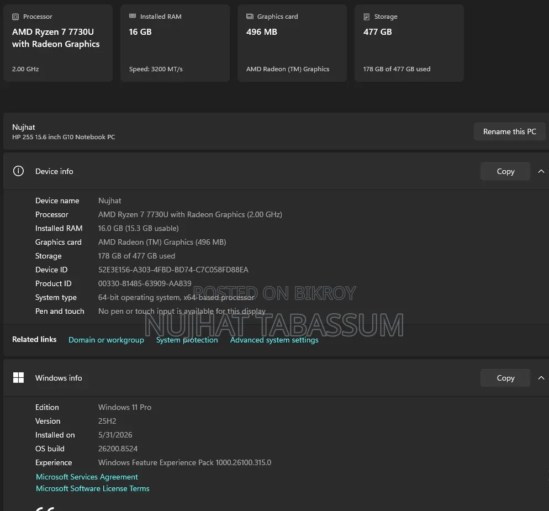Open Microsoft Services Agreement link
Image resolution: width=549 pixels, height=511 pixels.
click(x=87, y=477)
